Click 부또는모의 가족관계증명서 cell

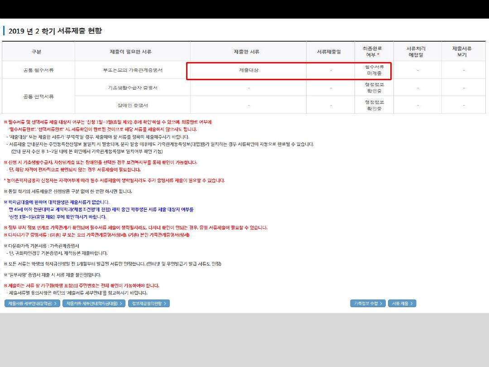[133, 70]
